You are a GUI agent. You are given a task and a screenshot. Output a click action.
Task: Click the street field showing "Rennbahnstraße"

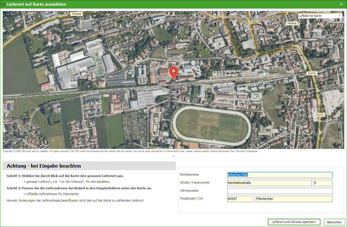point(269,183)
